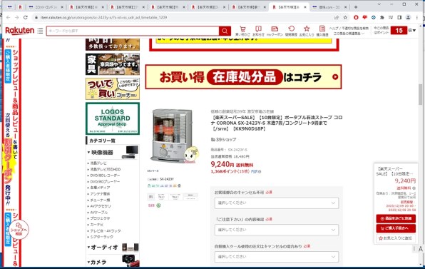This screenshot has width=425, height=269.
Task: Open the shopping cart icon in header
Action: point(242,31)
